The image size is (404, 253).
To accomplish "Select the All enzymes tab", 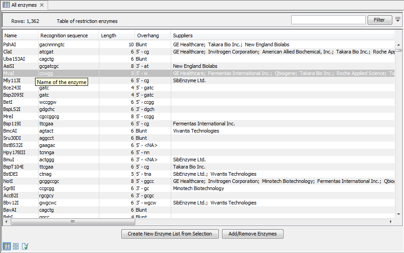I will point(24,5).
